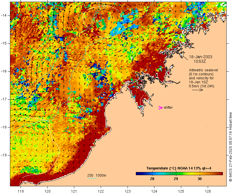Screen dimensions: 234x194
Task: Click the longitude axis label '123'
Action: point(128,191)
